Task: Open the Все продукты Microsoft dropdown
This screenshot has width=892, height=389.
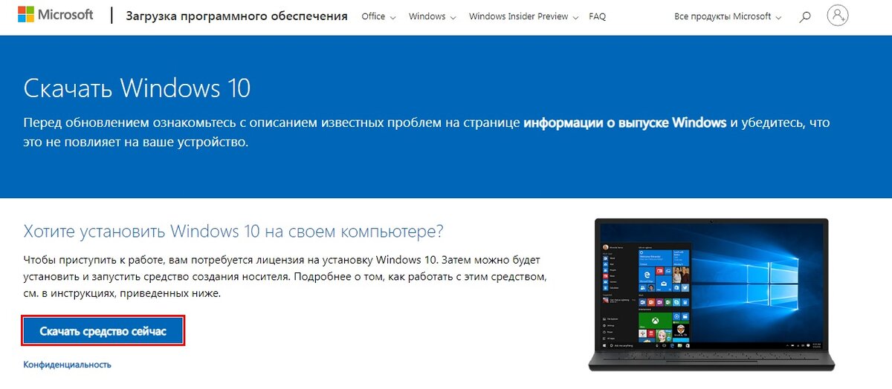Action: click(x=728, y=16)
